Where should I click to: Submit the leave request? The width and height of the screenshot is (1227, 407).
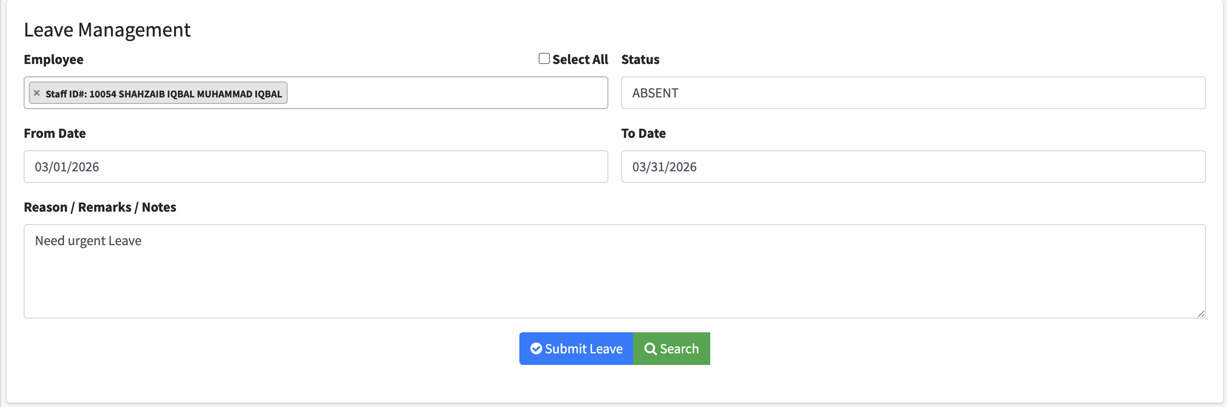[x=576, y=349]
